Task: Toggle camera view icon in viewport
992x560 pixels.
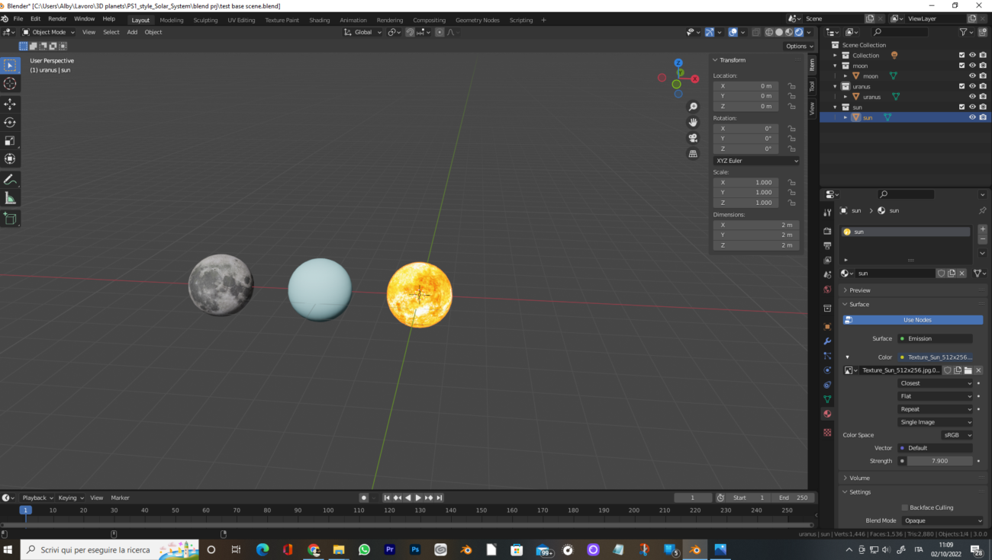Action: coord(693,138)
